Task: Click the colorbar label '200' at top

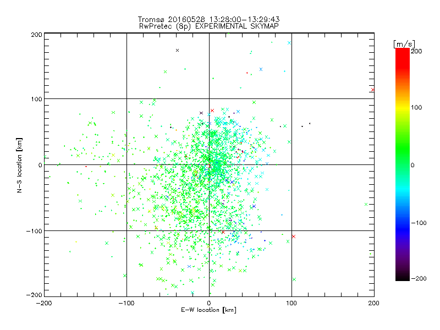Action: click(x=416, y=51)
